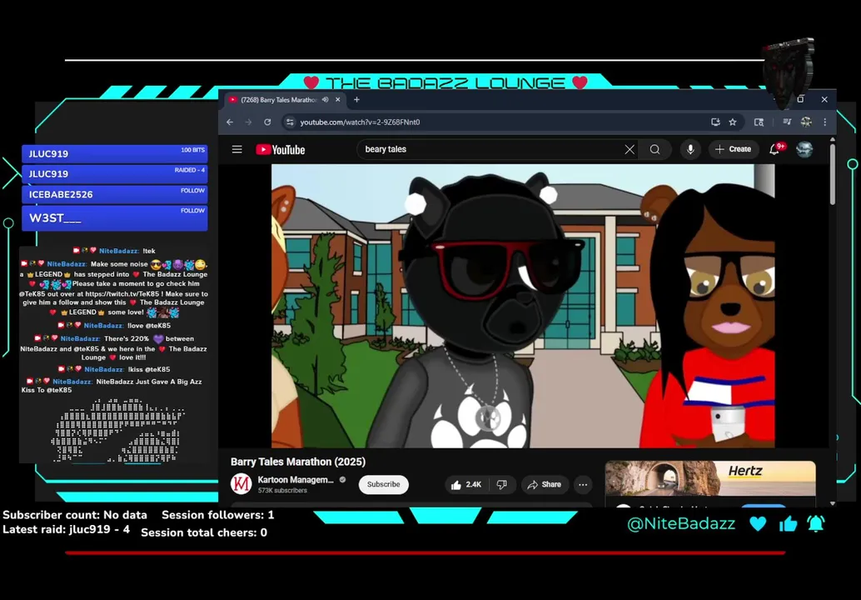This screenshot has width=861, height=600.
Task: Click the scrollbar up arrow
Action: coord(833,140)
